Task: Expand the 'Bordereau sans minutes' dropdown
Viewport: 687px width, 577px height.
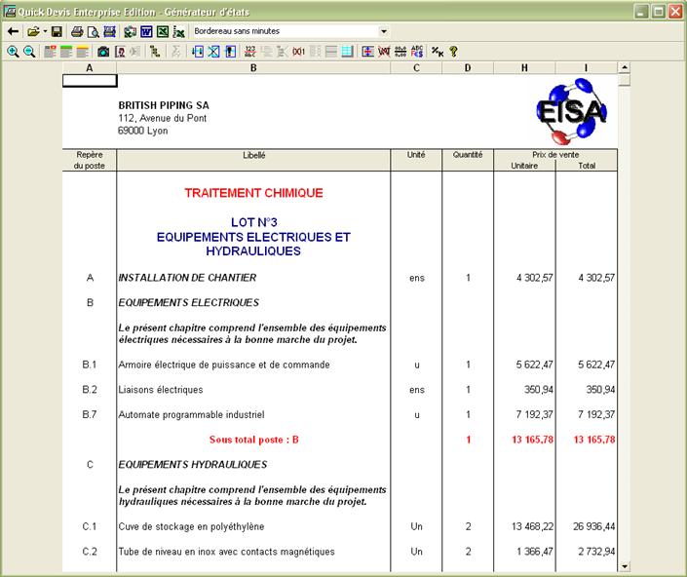Action: (383, 31)
